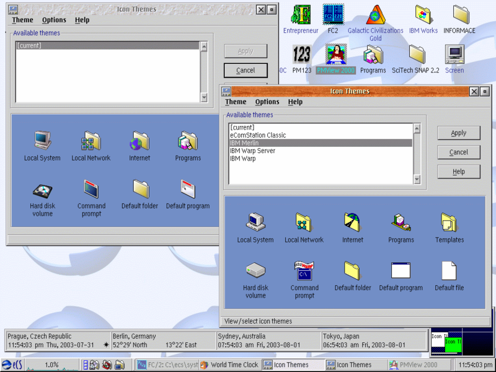Click the Help button beside theme list
This screenshot has width=496, height=372.
(x=459, y=172)
